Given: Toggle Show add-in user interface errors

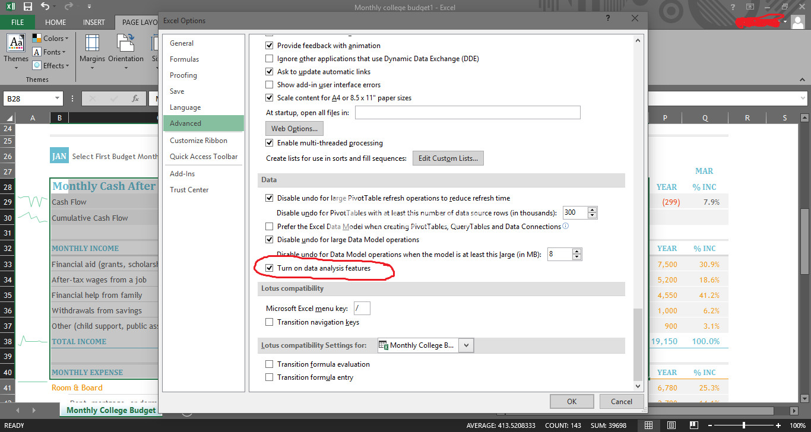Looking at the screenshot, I should 270,85.
